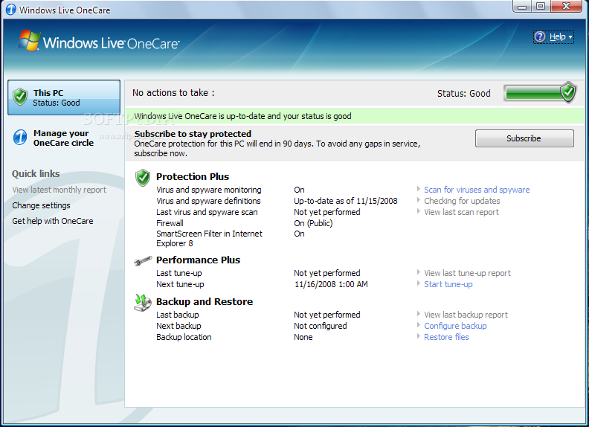Click the 'On (Public)' firewall value

(x=313, y=223)
